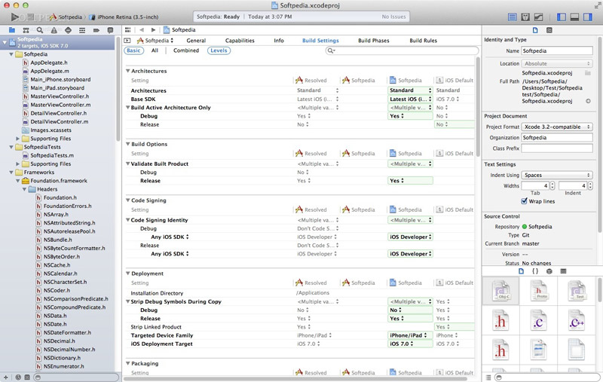
Task: Select the Basic settings filter
Action: [133, 50]
